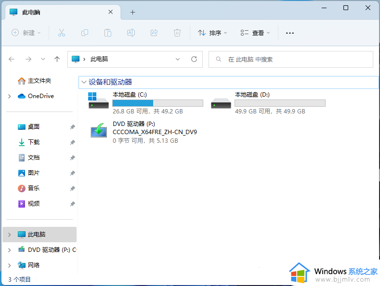Unpin 桌面 using its pin icon

pyautogui.click(x=72, y=127)
